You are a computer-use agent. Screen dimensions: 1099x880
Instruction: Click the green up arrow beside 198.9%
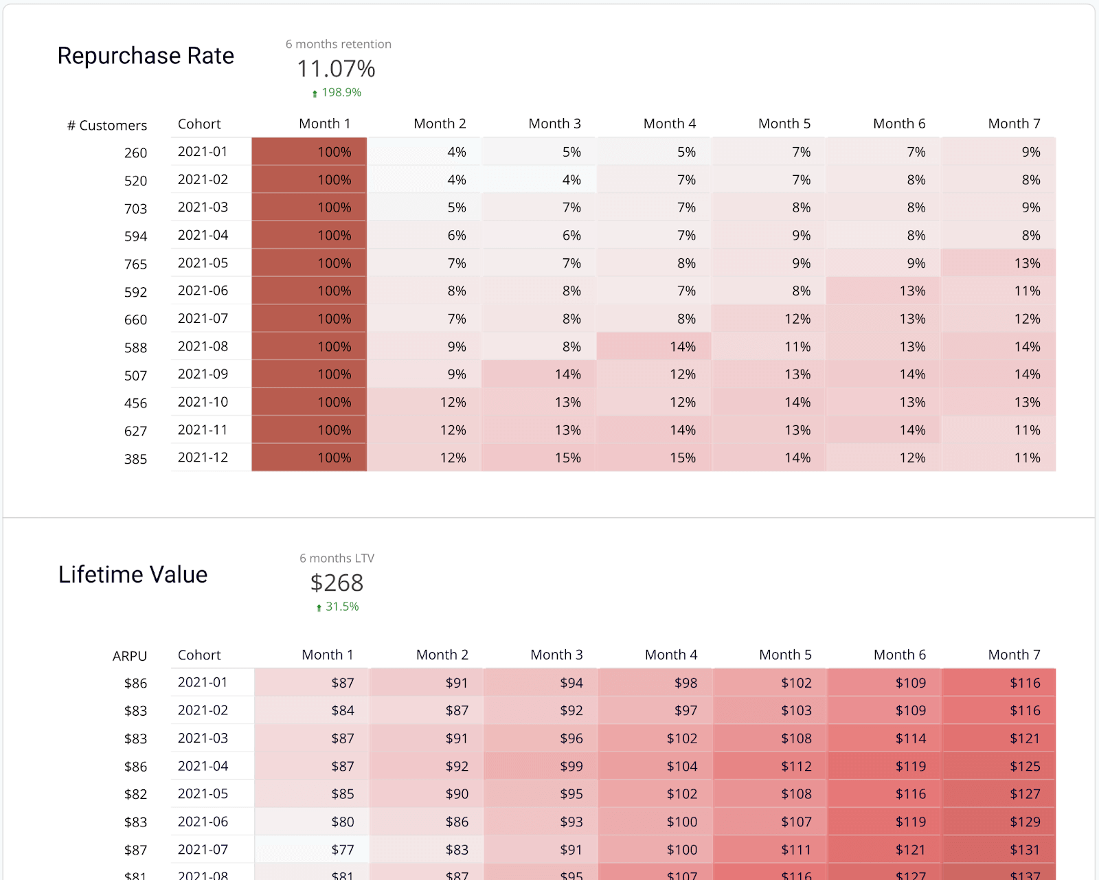(315, 93)
